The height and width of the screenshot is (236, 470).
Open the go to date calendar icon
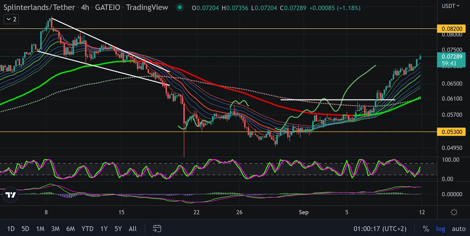pos(157,229)
